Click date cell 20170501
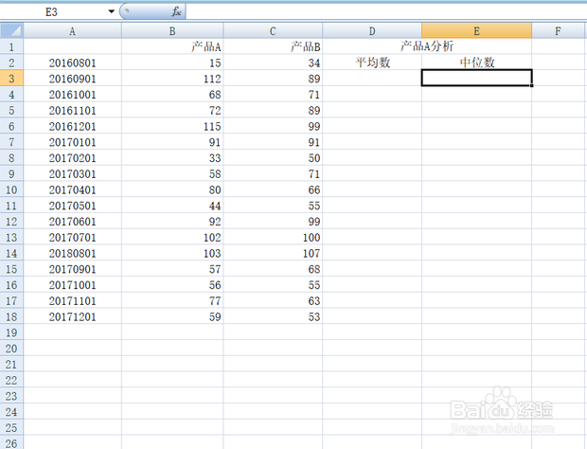The image size is (587, 449). (x=73, y=206)
